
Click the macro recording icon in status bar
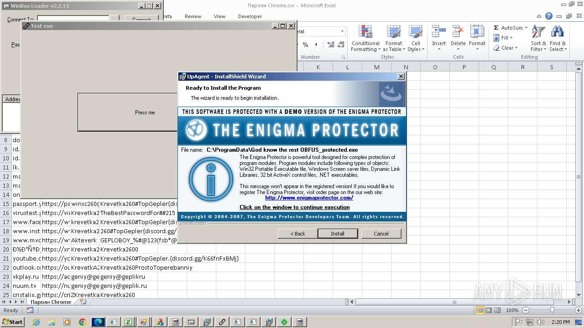[30, 310]
